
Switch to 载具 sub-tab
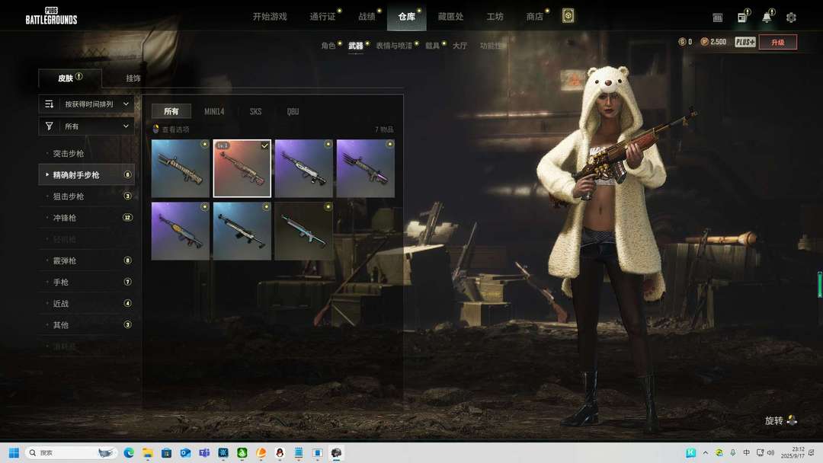click(432, 46)
